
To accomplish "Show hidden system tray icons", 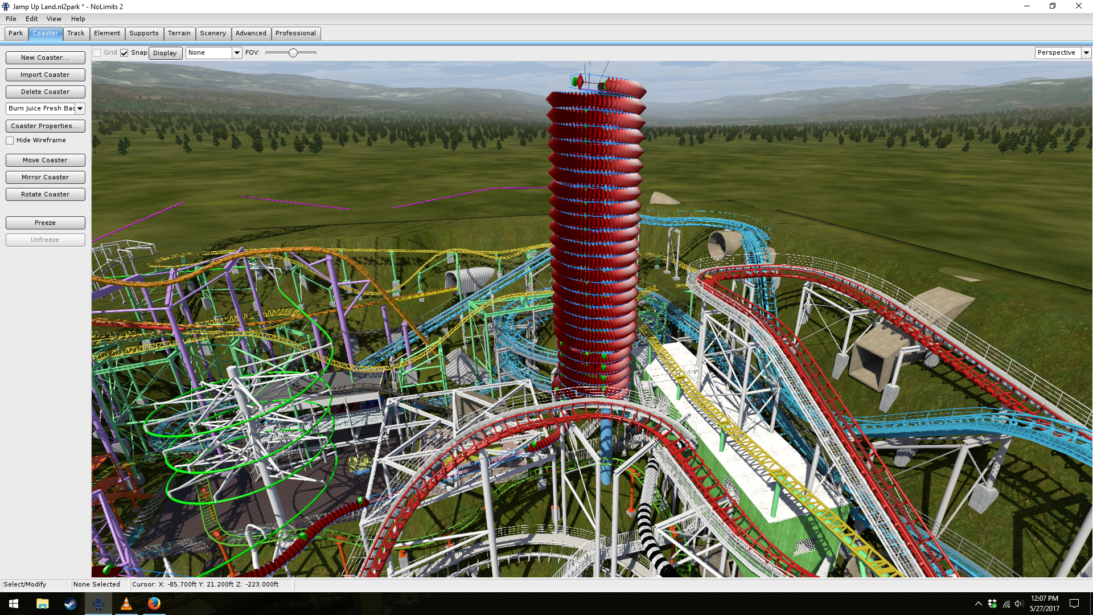I will click(978, 604).
